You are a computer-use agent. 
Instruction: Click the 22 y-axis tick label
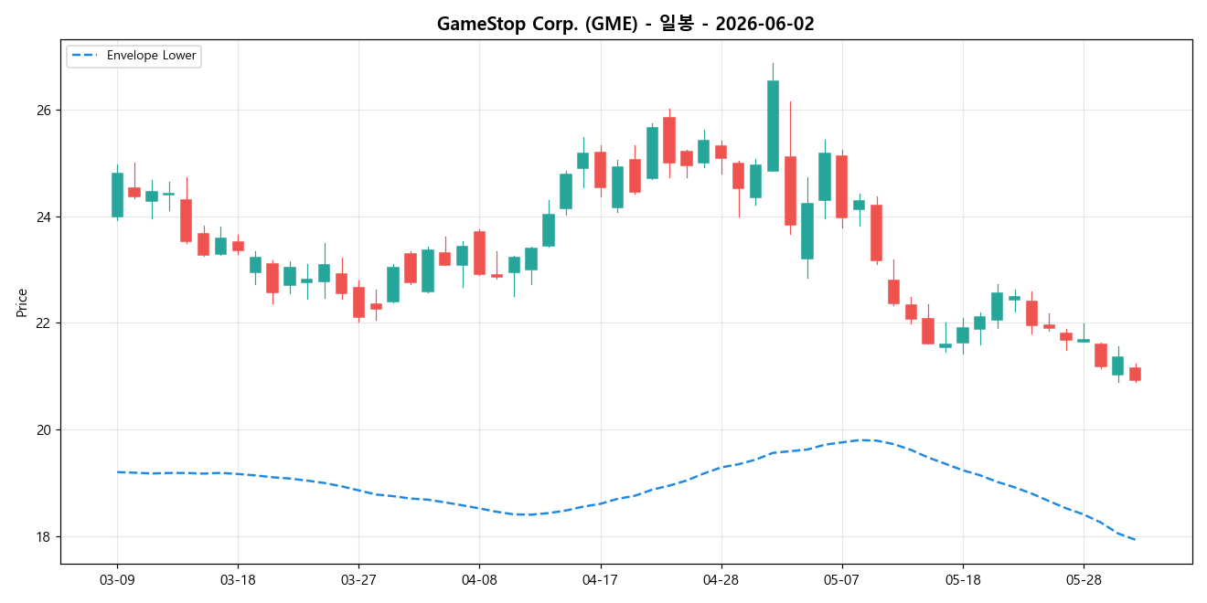pos(45,323)
